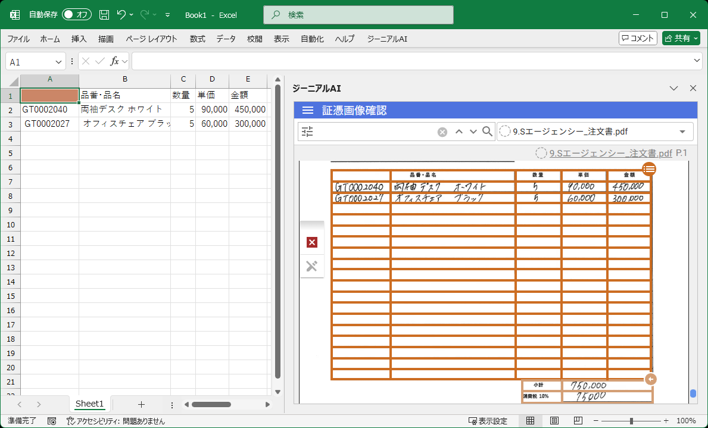Open the 証憑画像確認 hamburger menu
The height and width of the screenshot is (428, 708).
(308, 110)
